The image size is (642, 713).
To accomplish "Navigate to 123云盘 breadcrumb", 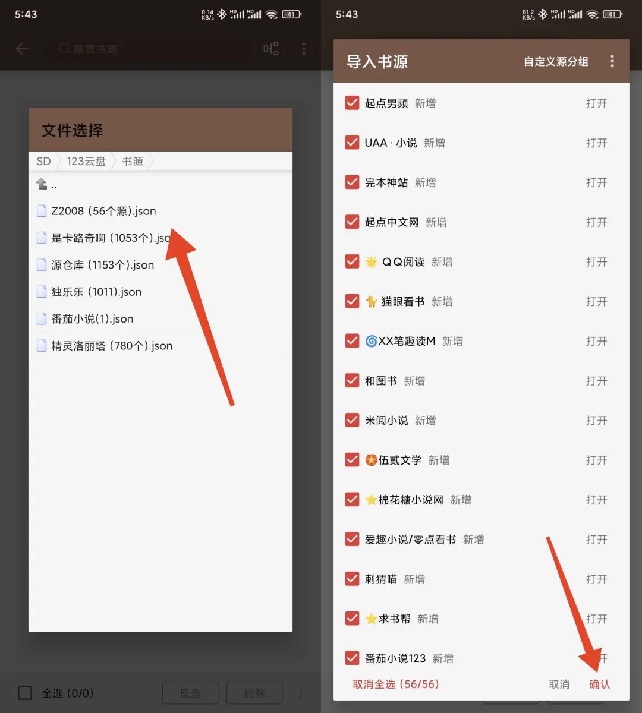I will click(x=86, y=161).
